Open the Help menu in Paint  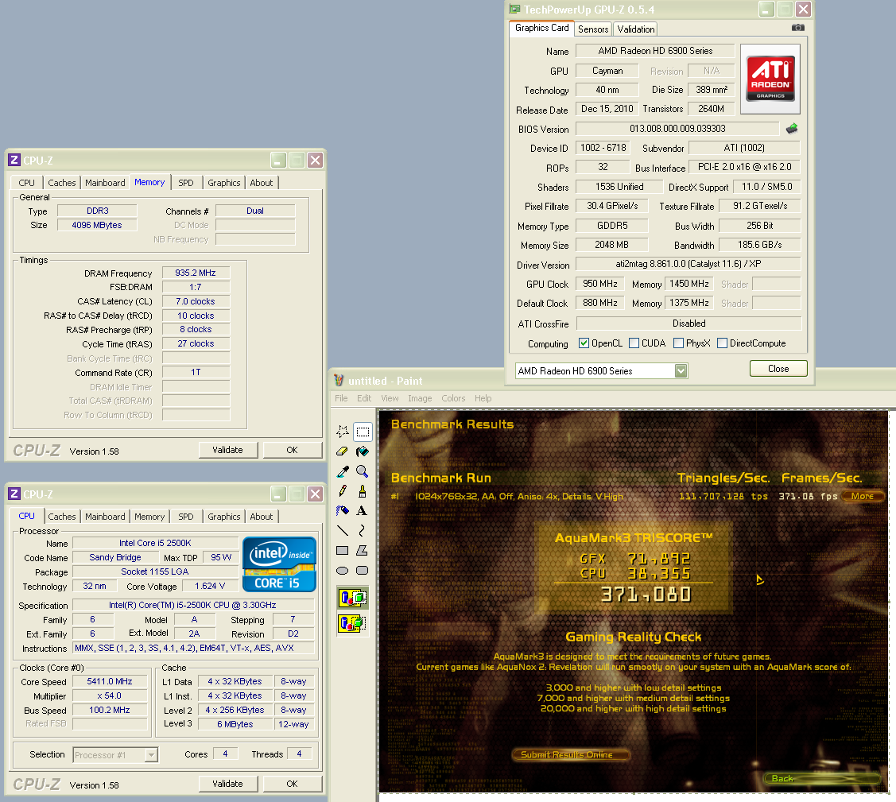pos(483,398)
